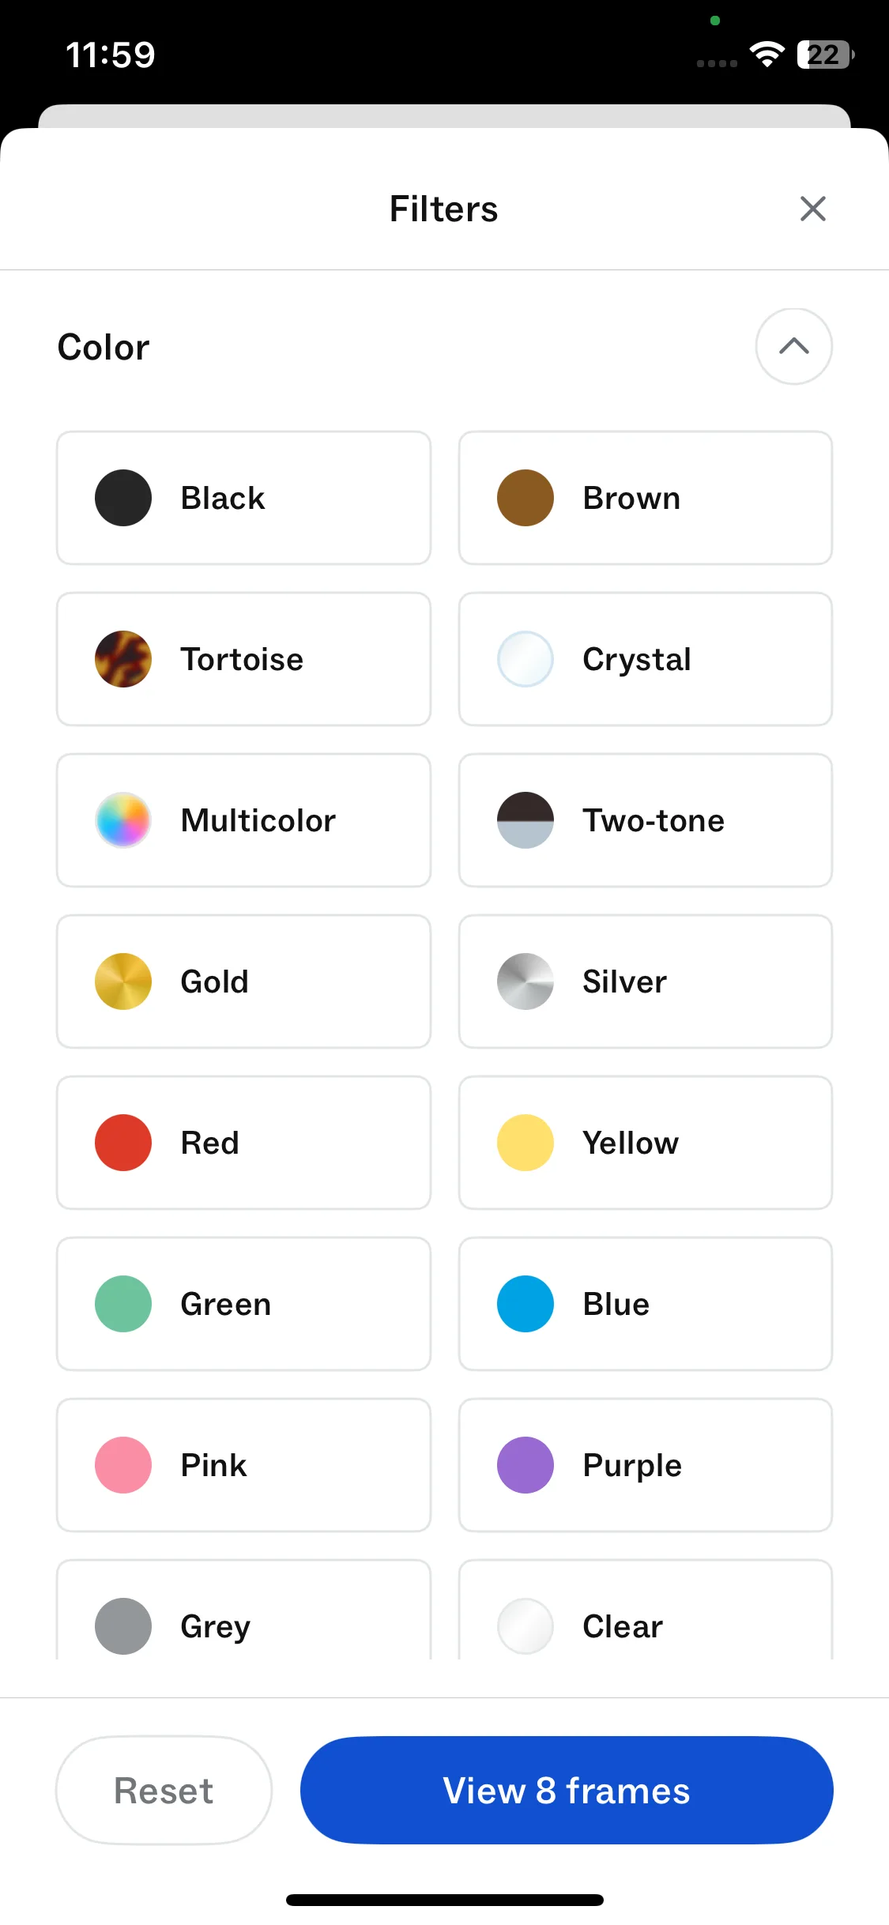
Task: Tap the Crystal swatch circle
Action: (x=525, y=659)
